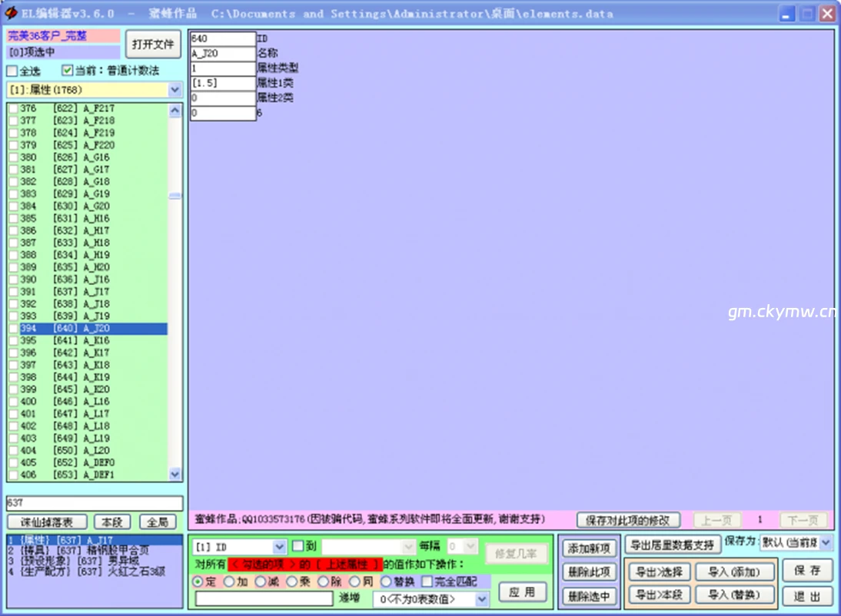This screenshot has height=616, width=841.
Task: Click the 删除此项 button
Action: point(590,572)
